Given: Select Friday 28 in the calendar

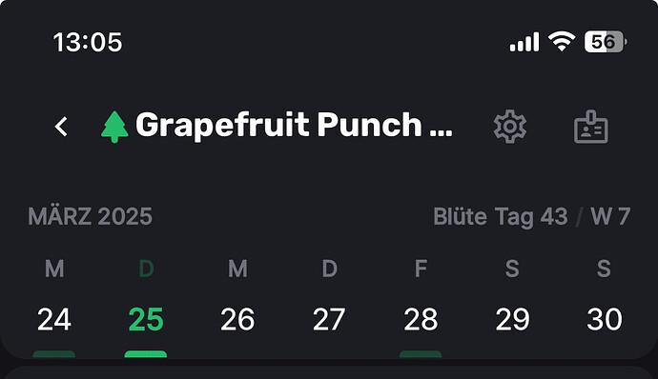Looking at the screenshot, I should pos(421,319).
